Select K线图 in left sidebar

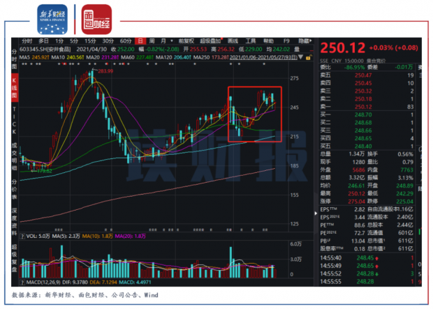(15, 88)
